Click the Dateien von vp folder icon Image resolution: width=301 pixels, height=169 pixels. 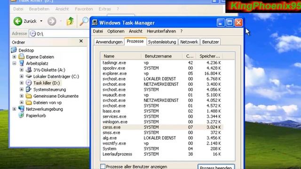tap(29, 102)
